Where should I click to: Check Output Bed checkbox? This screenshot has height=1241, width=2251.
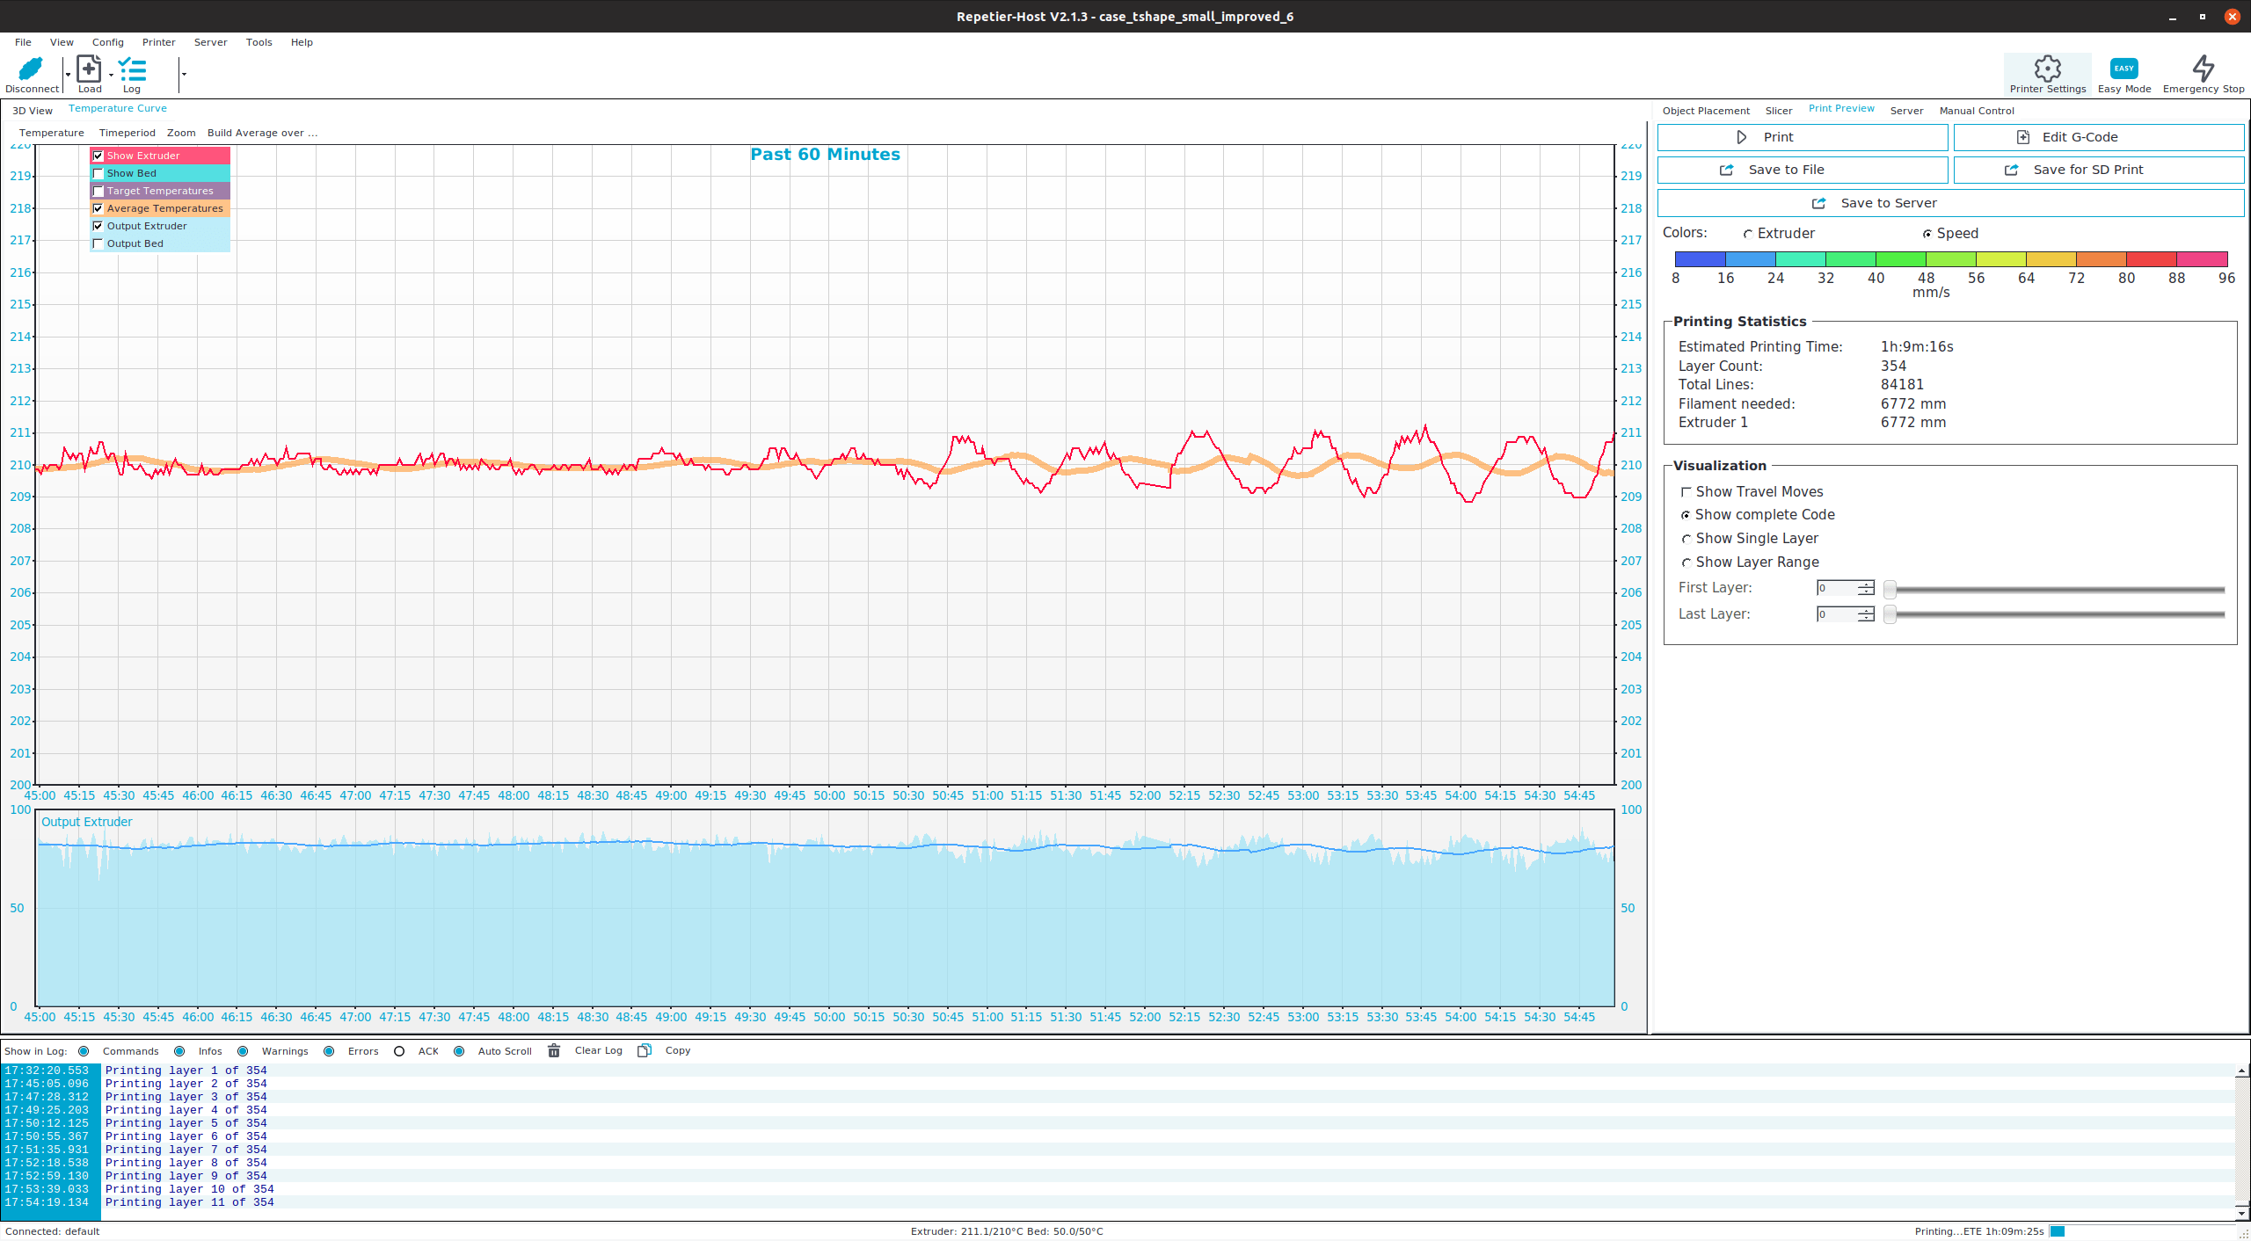coord(98,243)
